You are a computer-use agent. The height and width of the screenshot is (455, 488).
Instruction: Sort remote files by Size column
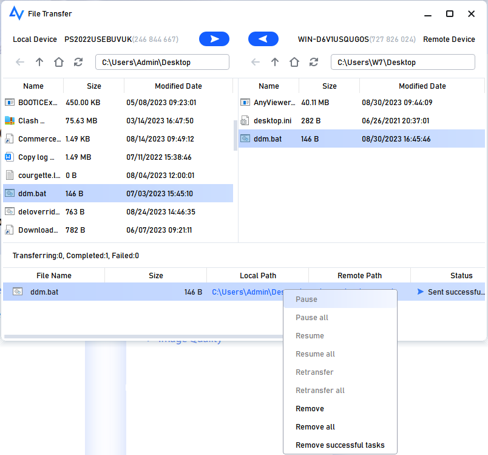pyautogui.click(x=329, y=86)
